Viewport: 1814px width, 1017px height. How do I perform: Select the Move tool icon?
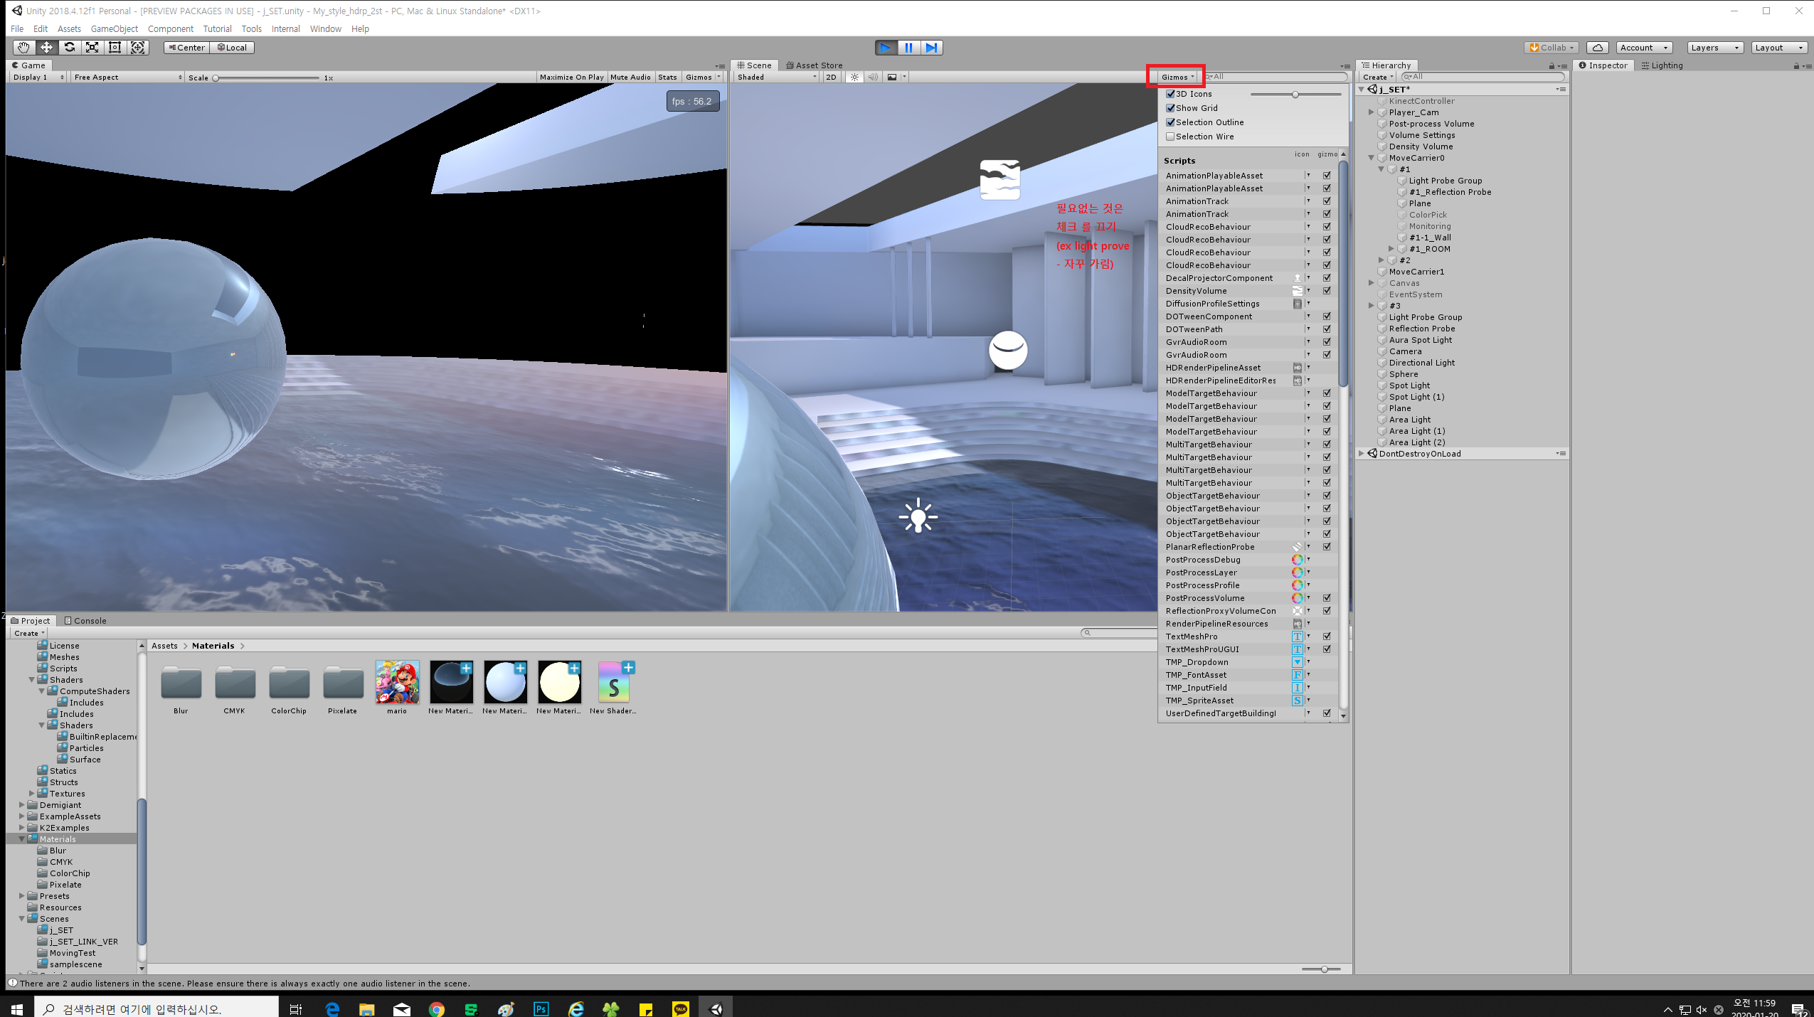[46, 48]
